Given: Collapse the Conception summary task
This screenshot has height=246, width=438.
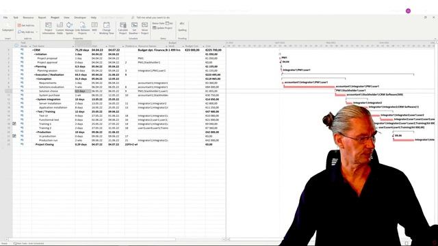Looking at the screenshot, I should (36, 79).
